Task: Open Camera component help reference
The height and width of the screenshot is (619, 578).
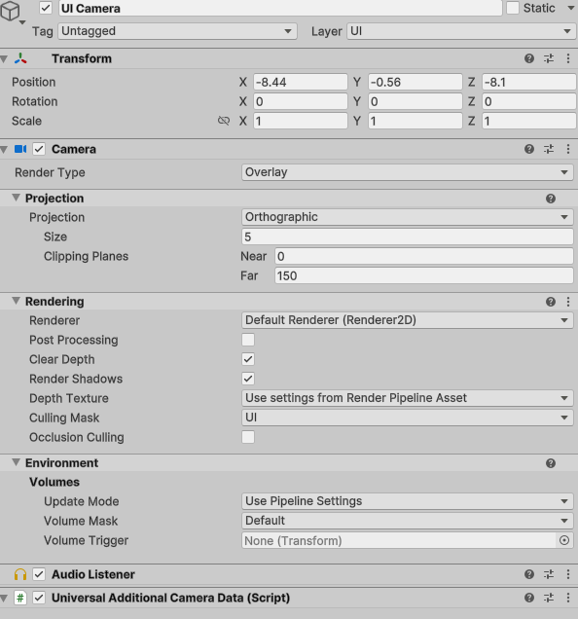Action: (x=529, y=149)
